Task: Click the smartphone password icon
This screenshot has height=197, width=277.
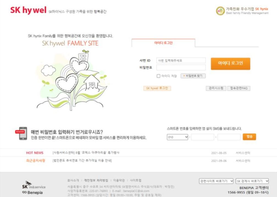Action: coord(21,134)
